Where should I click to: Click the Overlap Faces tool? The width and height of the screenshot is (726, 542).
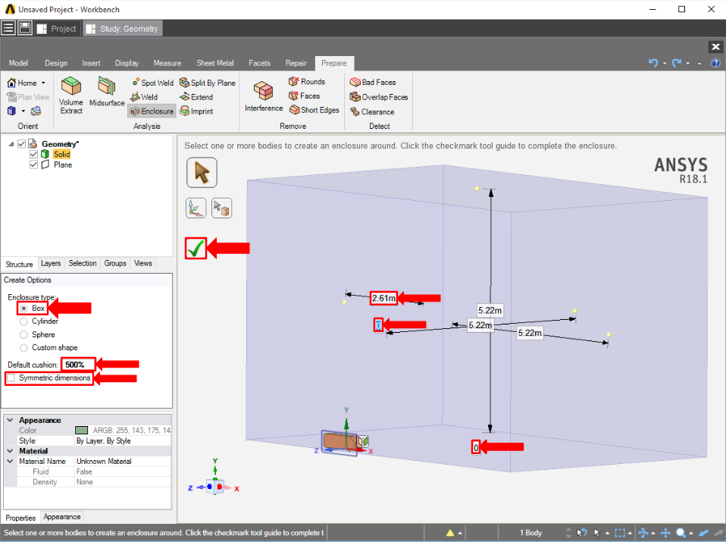[x=379, y=97]
